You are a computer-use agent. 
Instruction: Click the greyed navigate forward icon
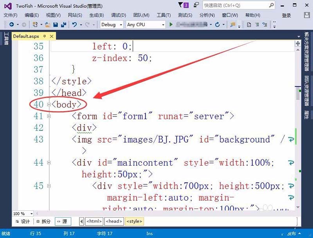pyautogui.click(x=24, y=25)
